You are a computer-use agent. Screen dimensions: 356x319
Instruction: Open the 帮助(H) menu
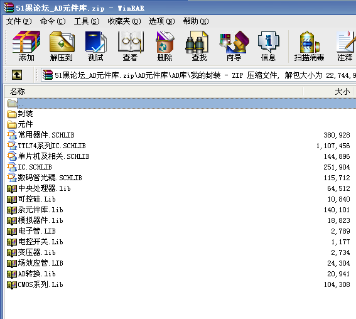pyautogui.click(x=196, y=21)
